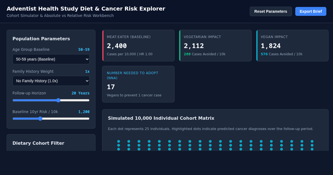Viewport: 333px width, 175px height.
Task: Click 'Simulated 10,000 Individual Cohort Matrix' heading
Action: (x=161, y=118)
